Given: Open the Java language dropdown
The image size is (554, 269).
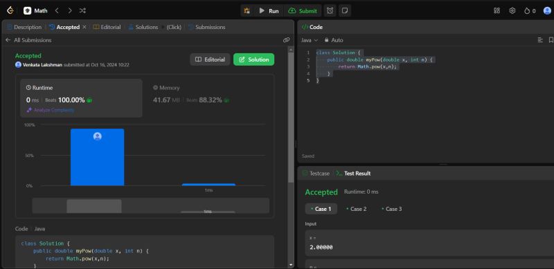Looking at the screenshot, I should coord(310,40).
